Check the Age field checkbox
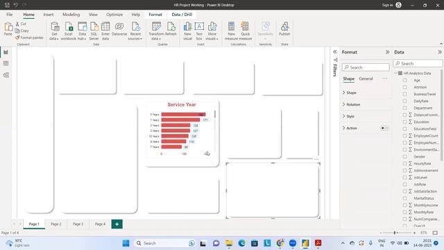 tap(404, 81)
